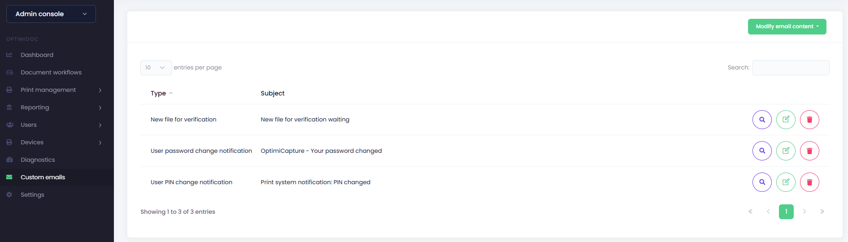Preview the User password change notification email

pyautogui.click(x=762, y=151)
